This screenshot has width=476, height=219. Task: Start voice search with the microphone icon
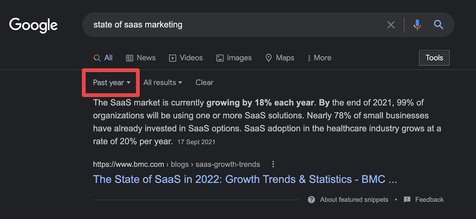417,25
